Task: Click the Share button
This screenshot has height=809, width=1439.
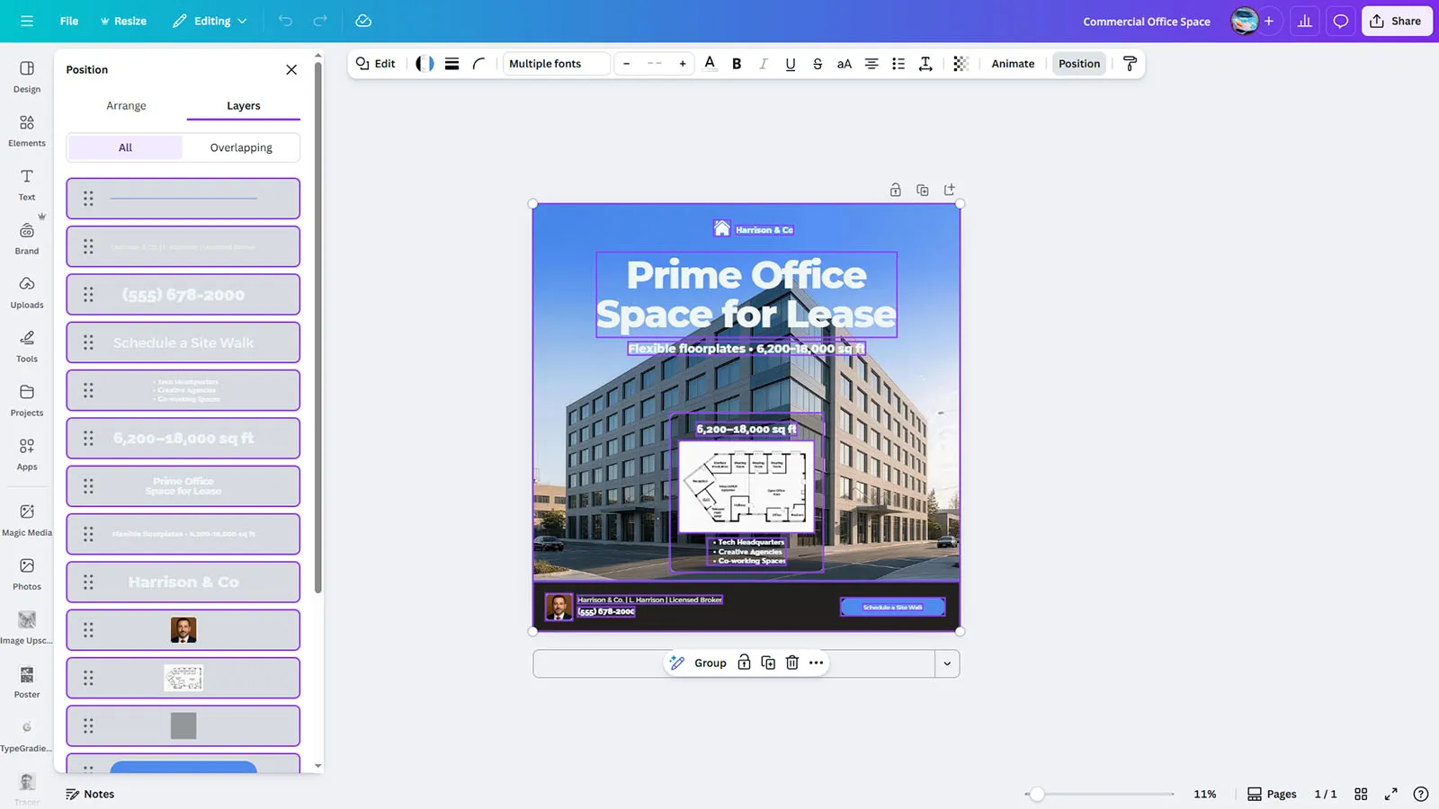Action: pyautogui.click(x=1396, y=21)
